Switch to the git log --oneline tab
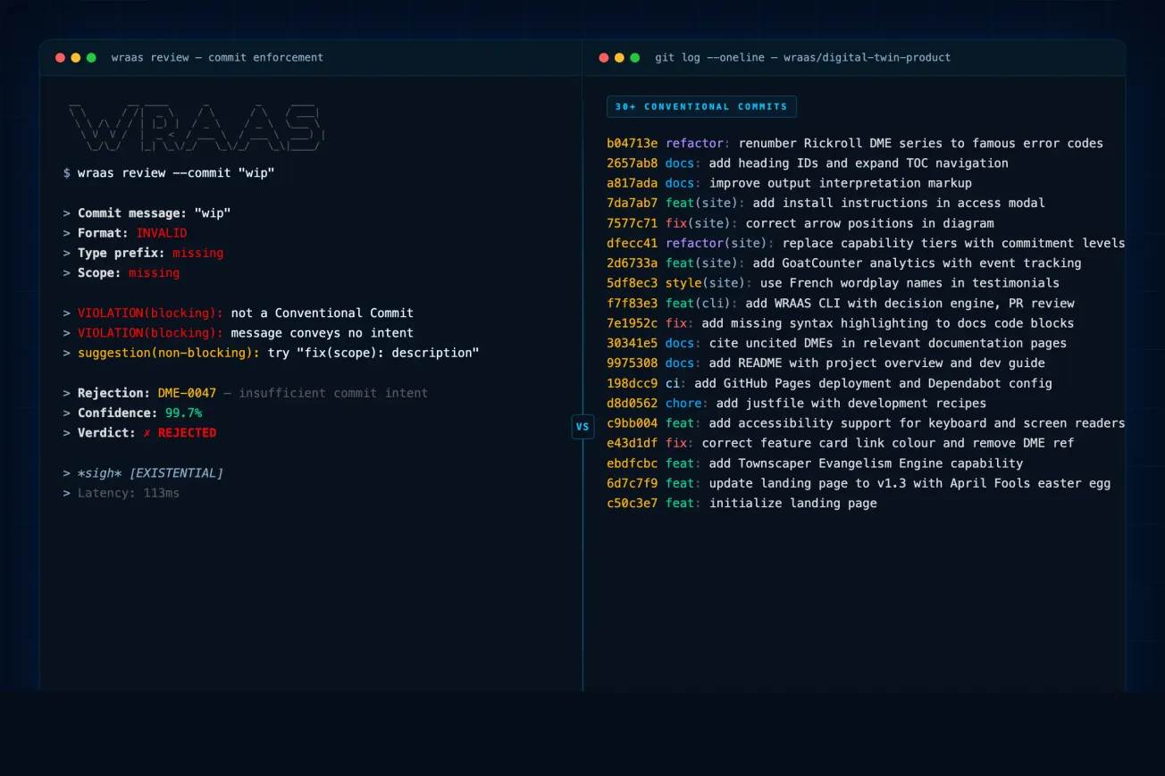Screen dimensions: 1165x776 click(802, 57)
